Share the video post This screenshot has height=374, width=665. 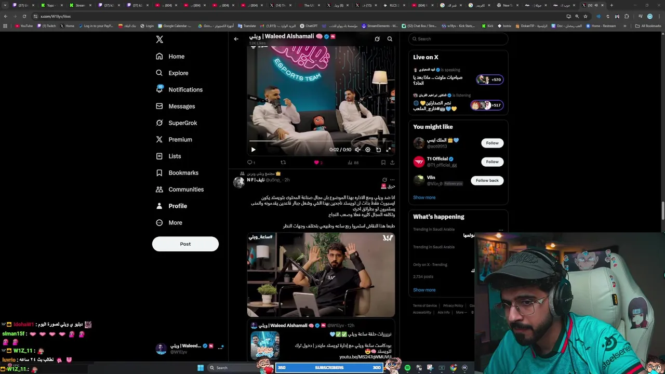pos(392,163)
